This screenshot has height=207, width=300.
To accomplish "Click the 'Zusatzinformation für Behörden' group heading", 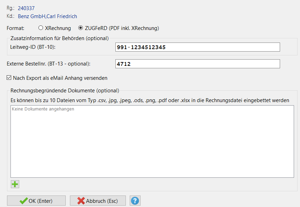I will point(59,38).
